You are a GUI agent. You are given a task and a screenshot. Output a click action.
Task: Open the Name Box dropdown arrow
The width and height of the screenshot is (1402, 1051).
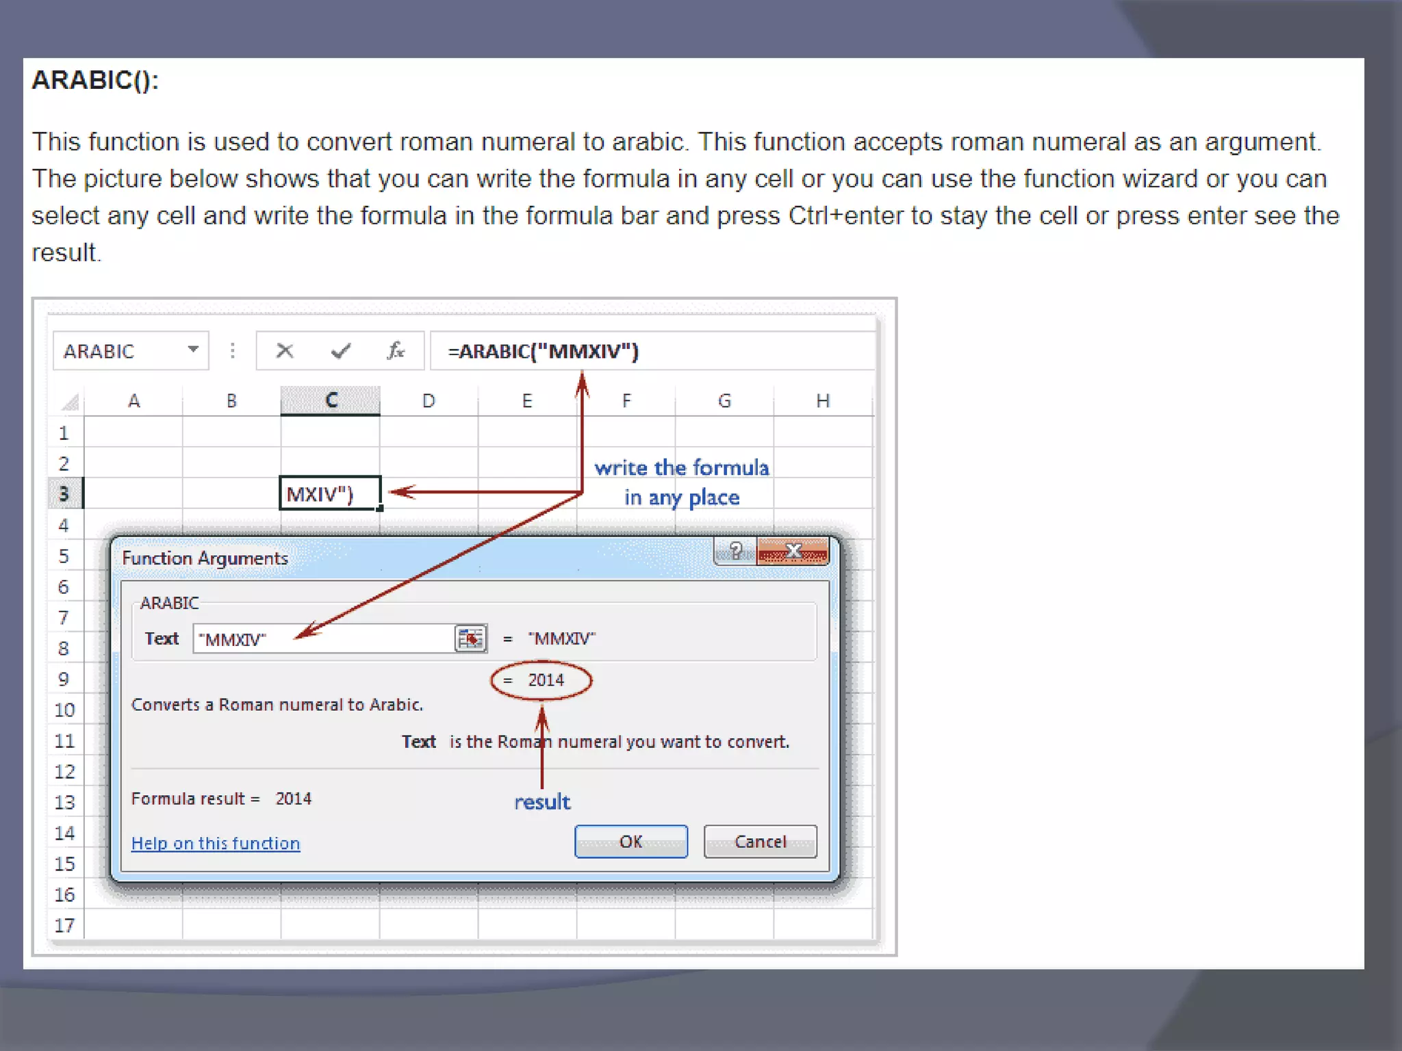tap(193, 350)
